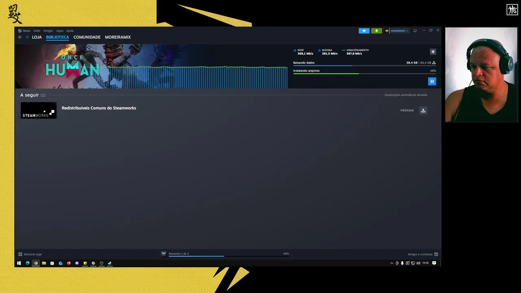
Task: Open the green bell notifications button
Action: [x=377, y=31]
